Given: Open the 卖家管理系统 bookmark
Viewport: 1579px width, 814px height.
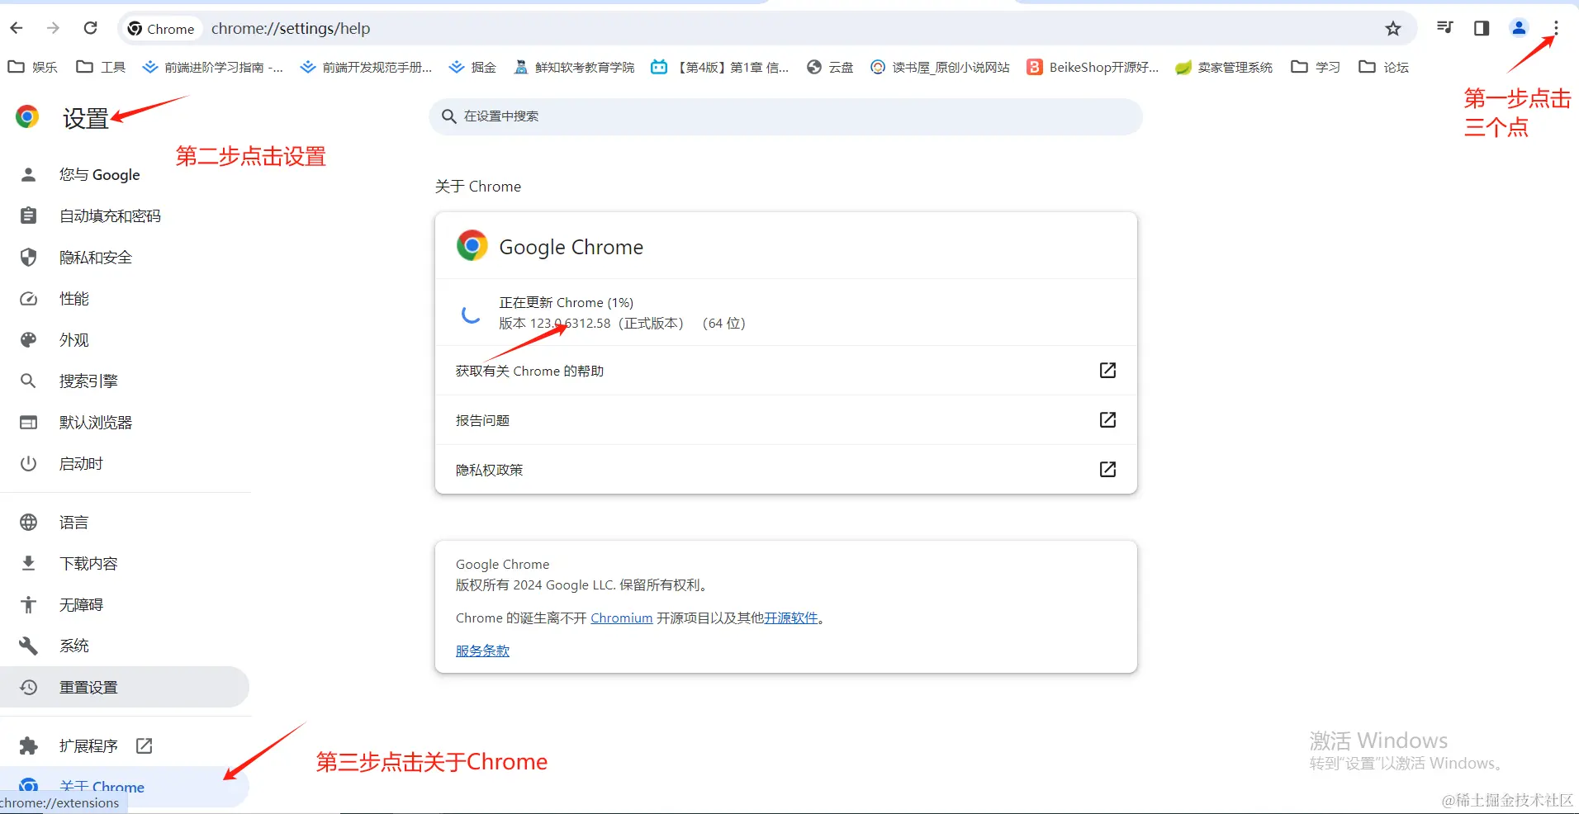Looking at the screenshot, I should coord(1224,67).
